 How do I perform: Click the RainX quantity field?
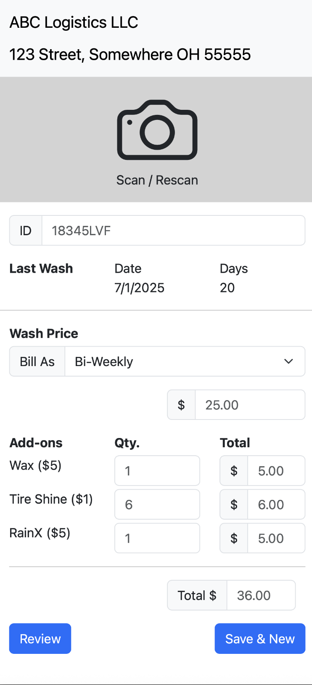[157, 538]
